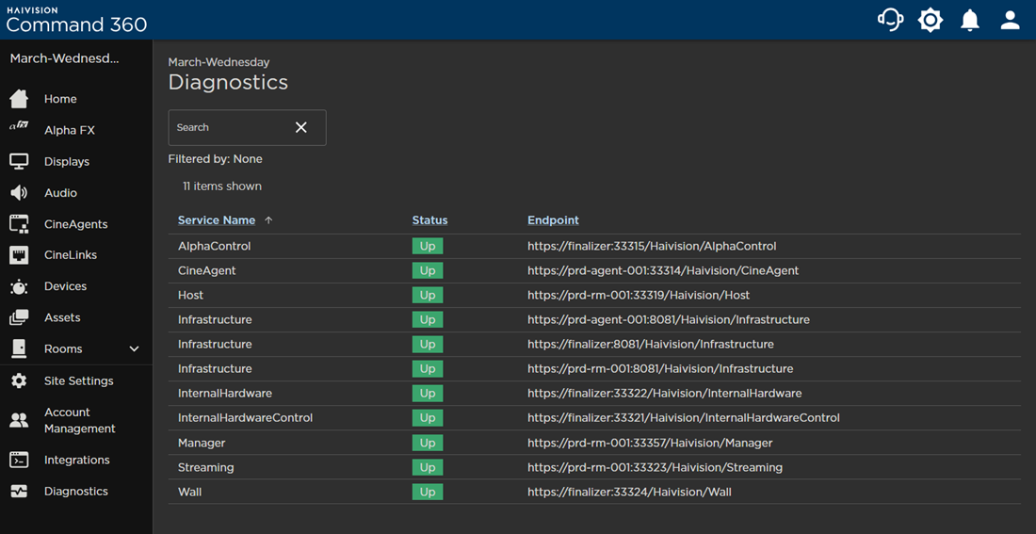Open Devices in sidebar
This screenshot has width=1036, height=534.
point(65,286)
